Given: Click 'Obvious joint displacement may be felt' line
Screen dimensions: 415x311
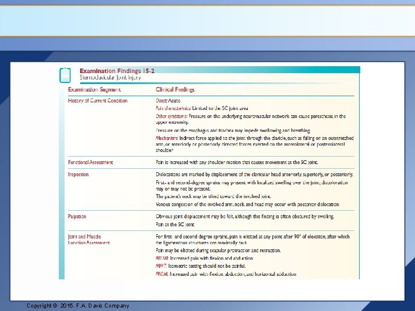Looking at the screenshot, I should pyautogui.click(x=245, y=217).
